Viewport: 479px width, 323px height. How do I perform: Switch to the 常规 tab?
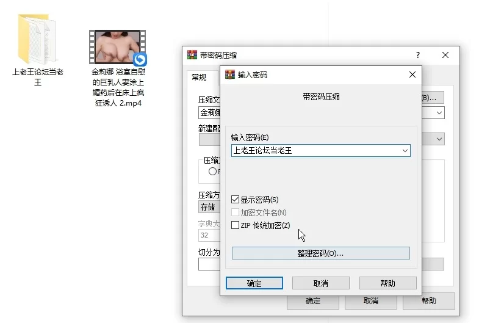point(199,77)
